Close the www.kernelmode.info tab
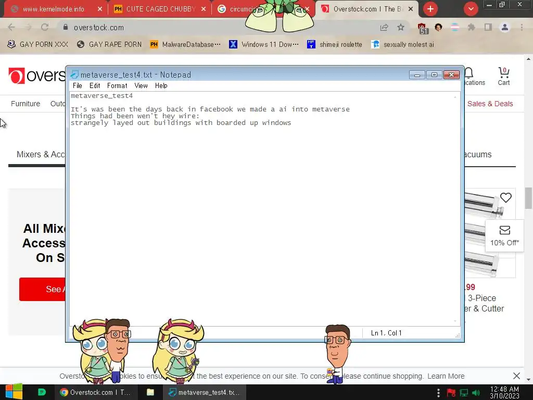This screenshot has height=400, width=533. click(x=99, y=9)
